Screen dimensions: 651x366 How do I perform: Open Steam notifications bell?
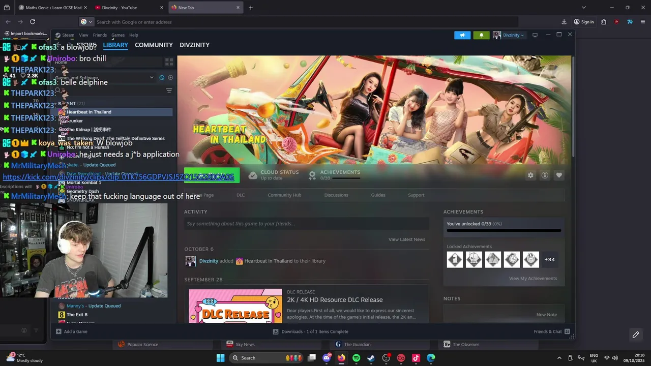coord(481,35)
